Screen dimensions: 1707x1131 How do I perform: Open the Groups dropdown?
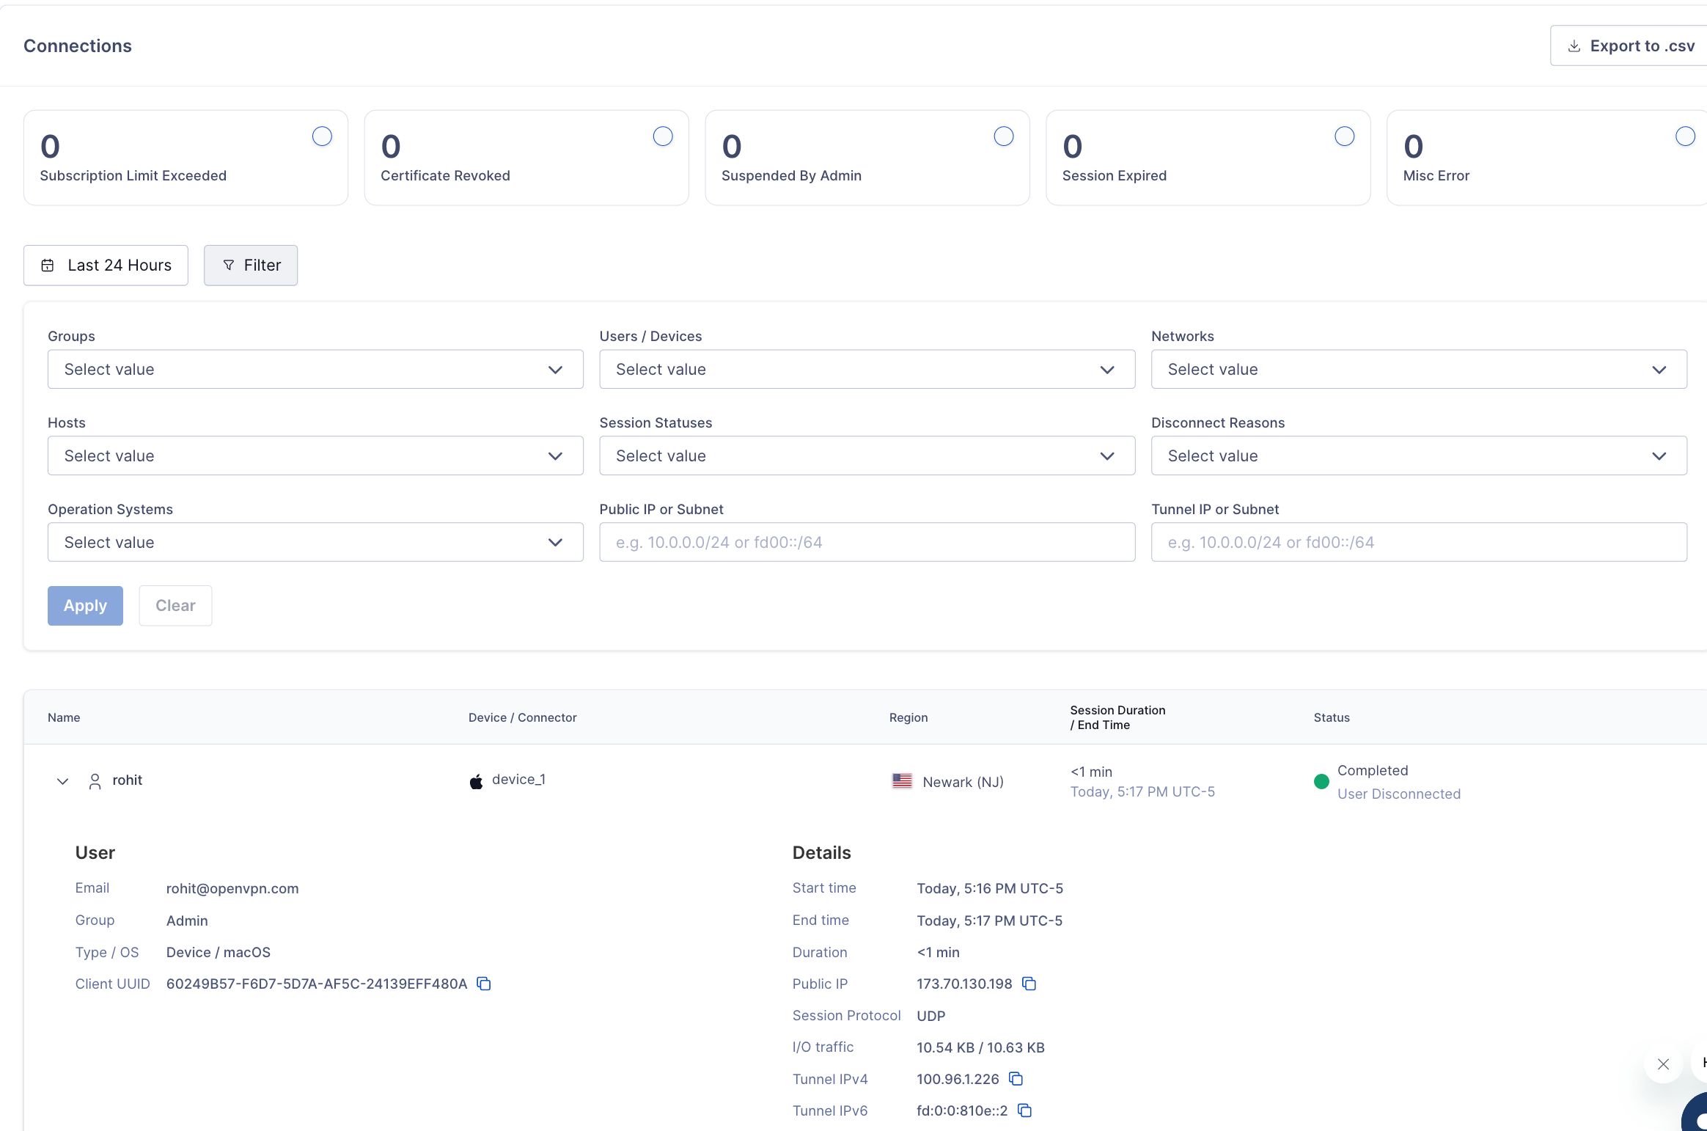click(x=314, y=369)
